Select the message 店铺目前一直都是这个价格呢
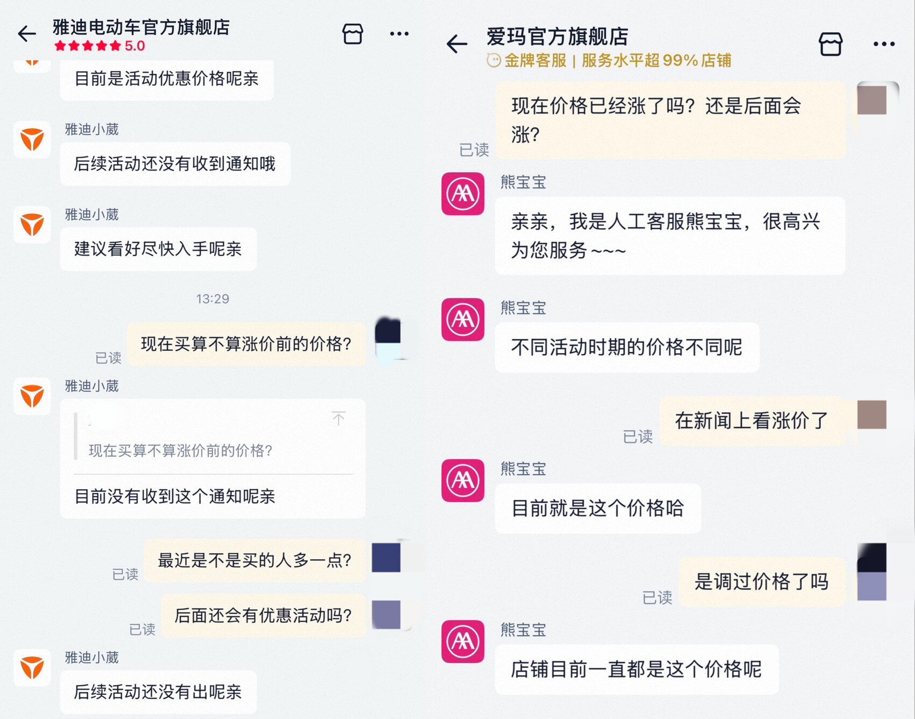 click(636, 669)
